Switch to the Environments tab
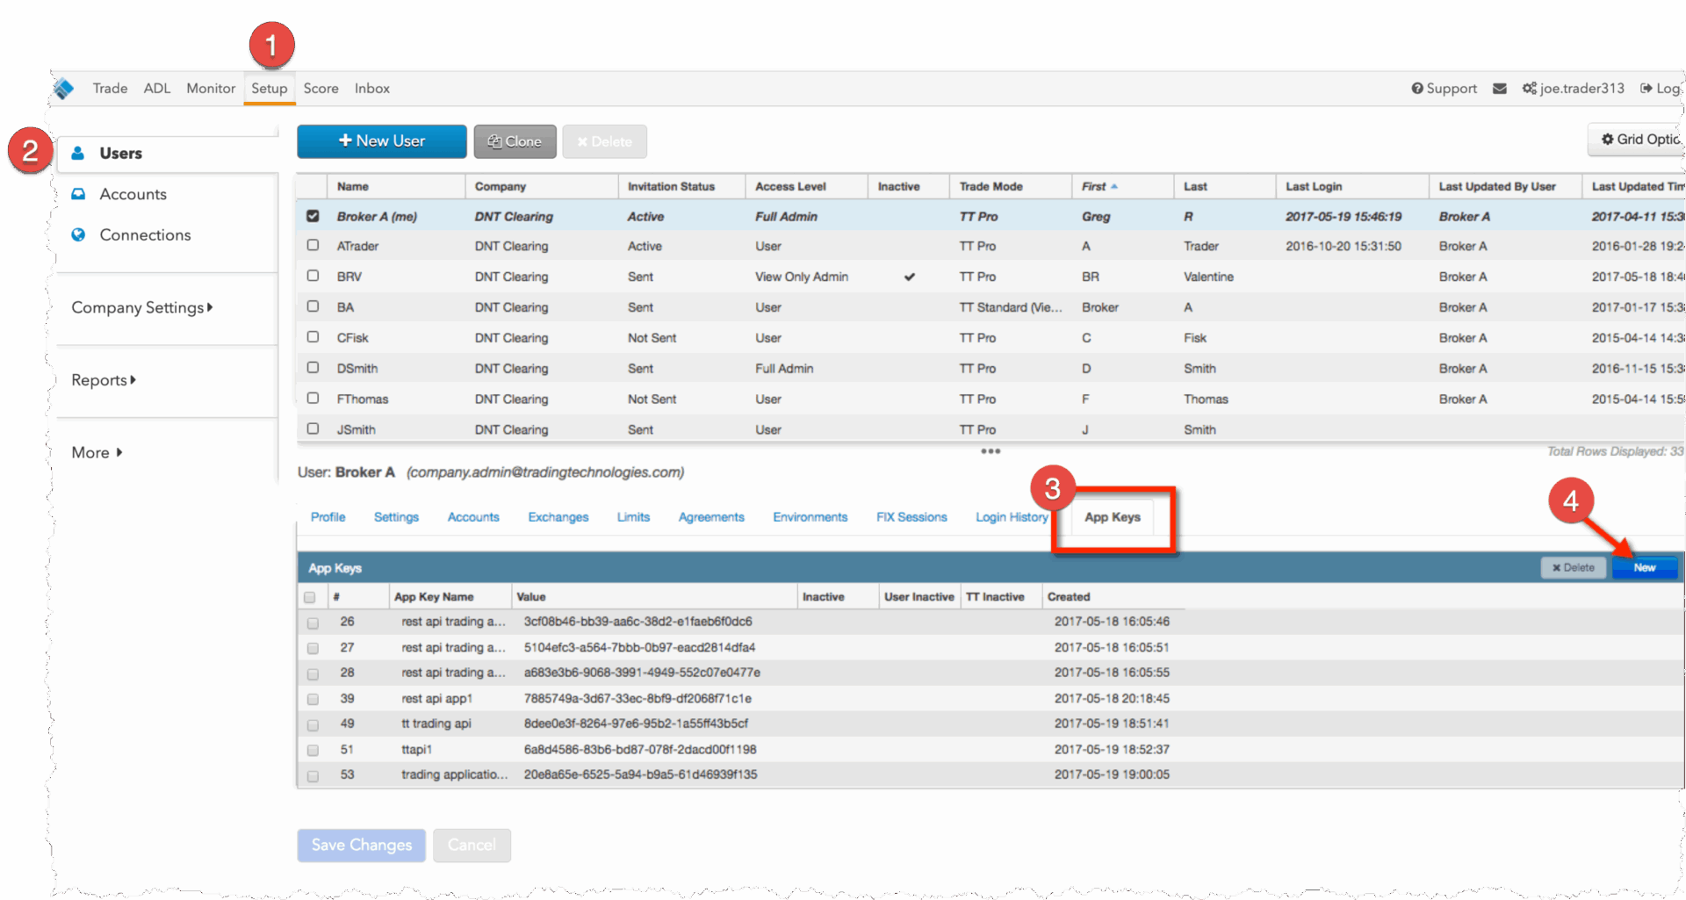Image resolution: width=1686 pixels, height=900 pixels. (x=811, y=517)
